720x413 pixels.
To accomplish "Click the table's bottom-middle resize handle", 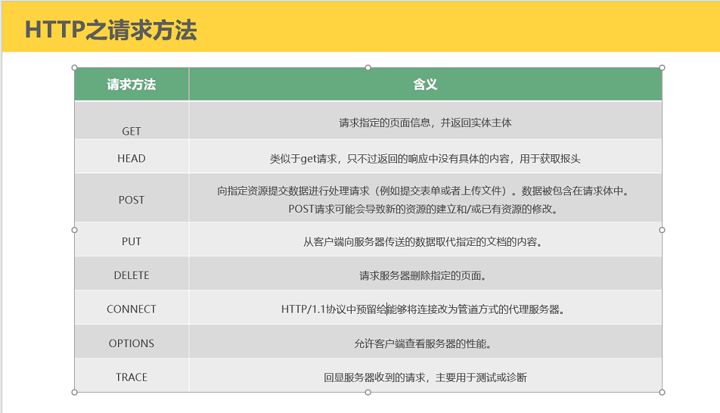I will [368, 392].
